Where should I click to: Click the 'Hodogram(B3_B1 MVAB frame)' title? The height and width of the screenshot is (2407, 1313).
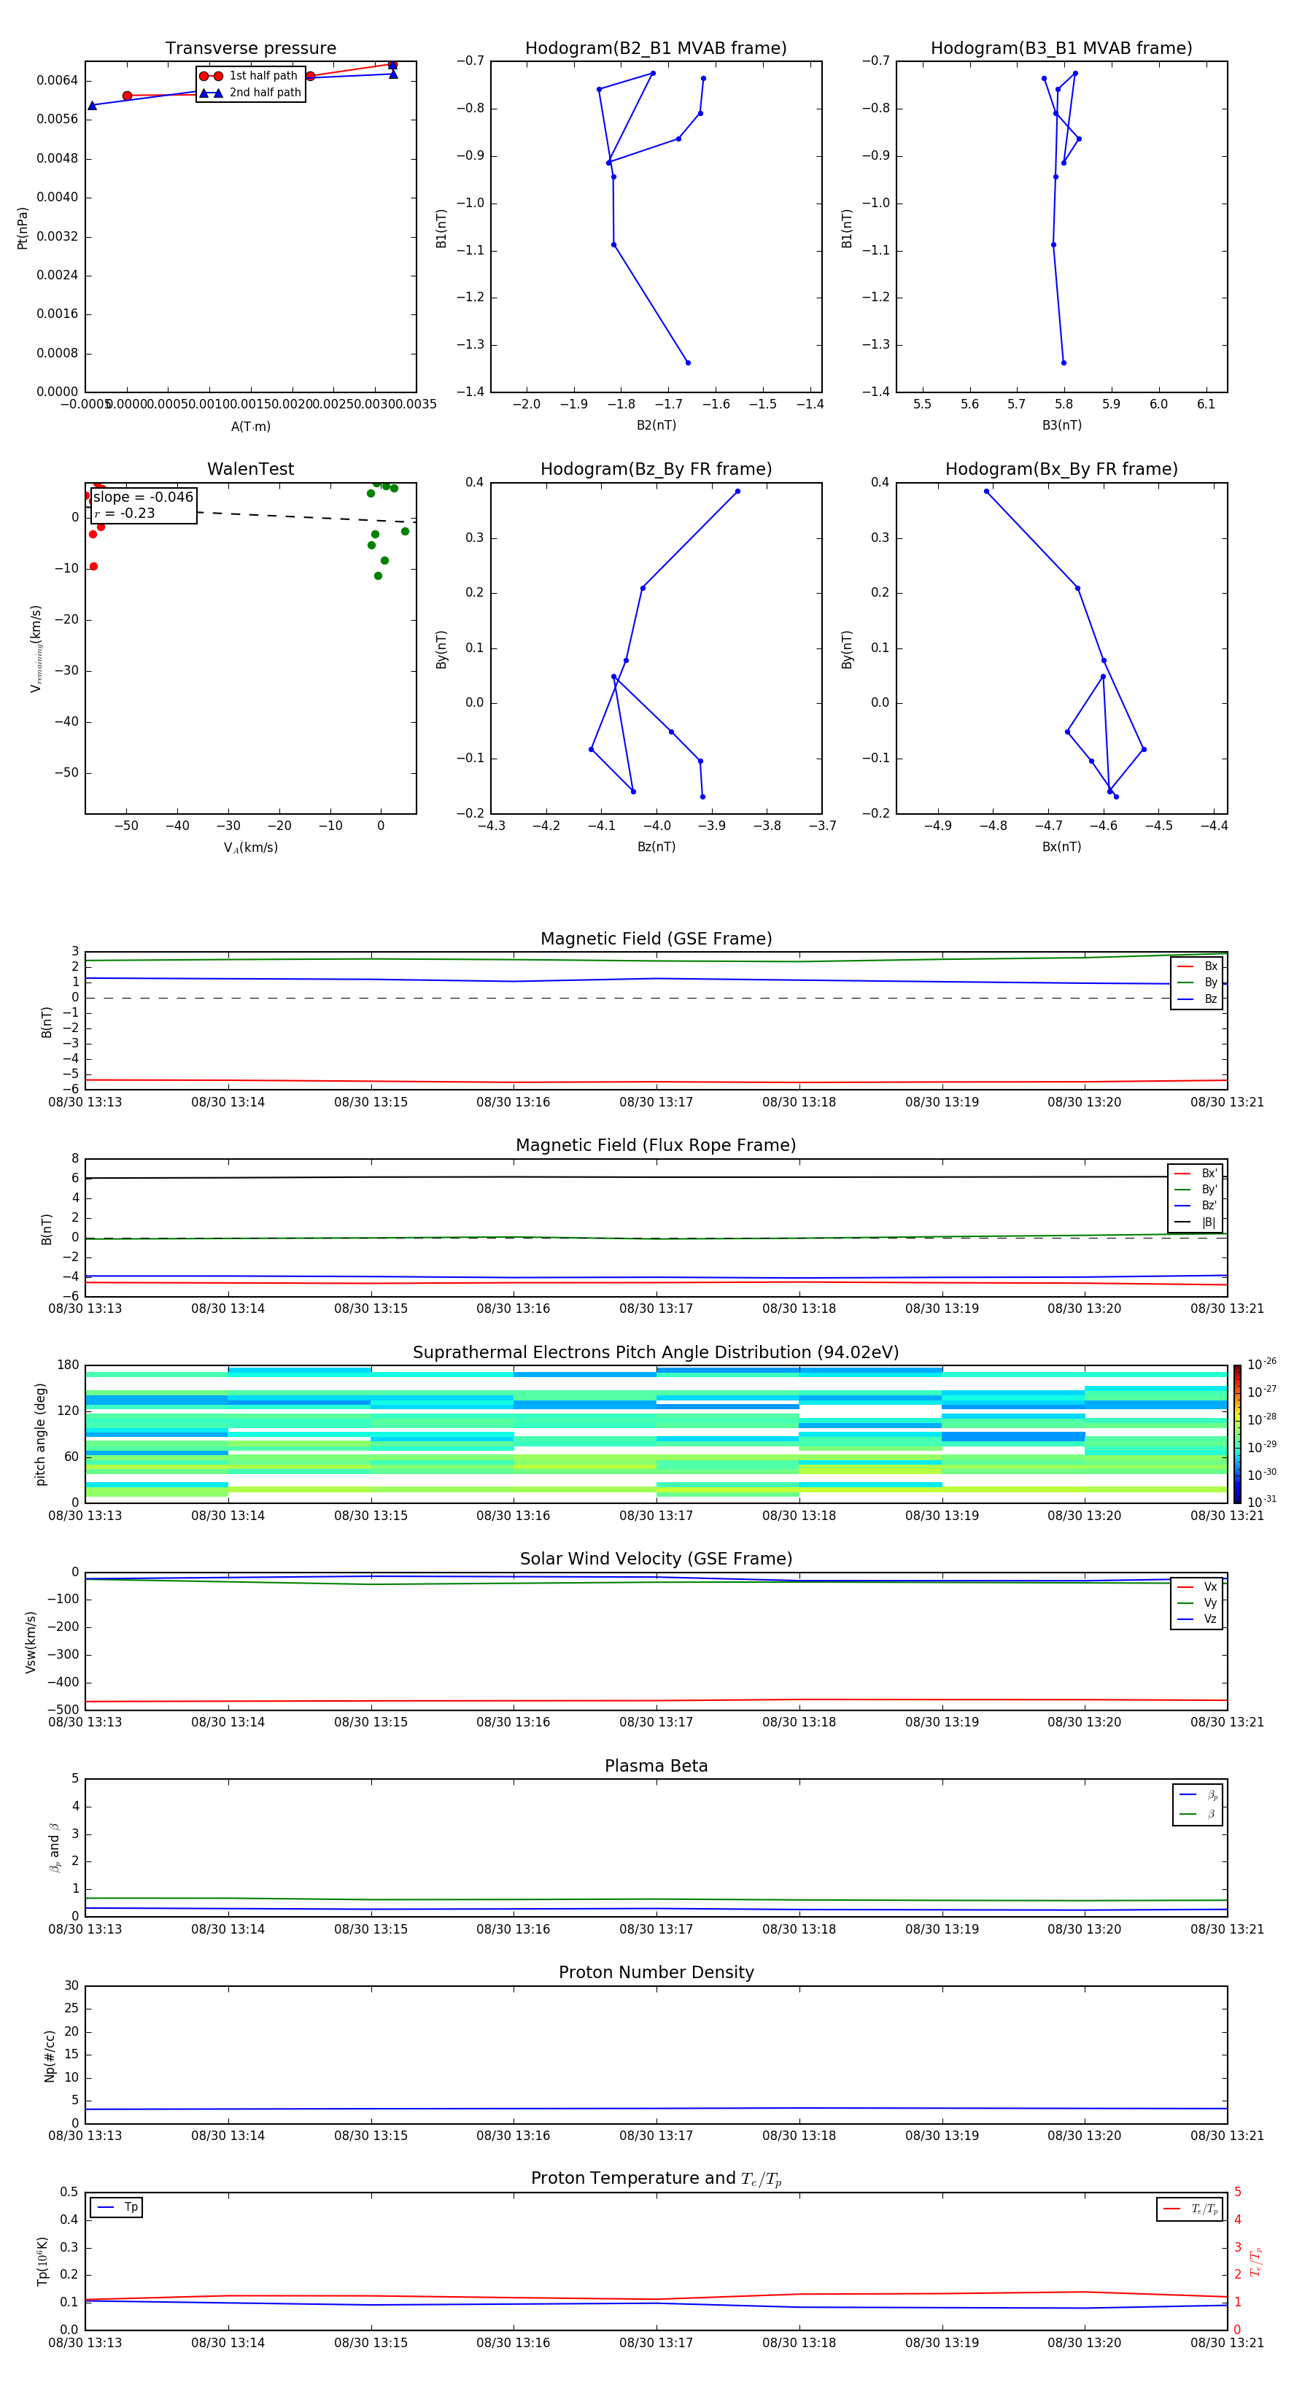tap(1061, 49)
